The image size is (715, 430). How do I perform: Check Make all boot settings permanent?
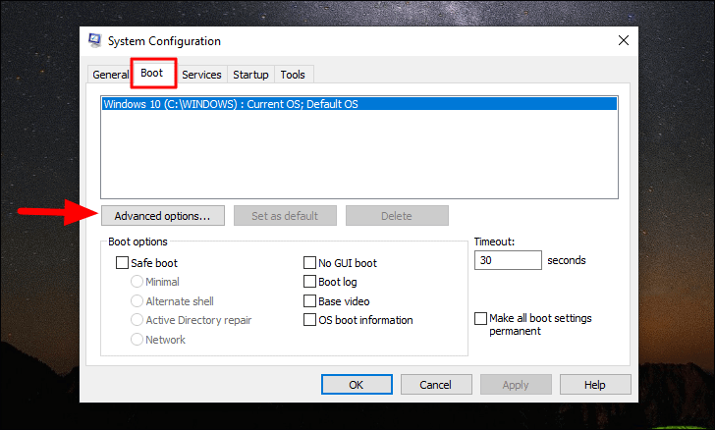click(480, 318)
